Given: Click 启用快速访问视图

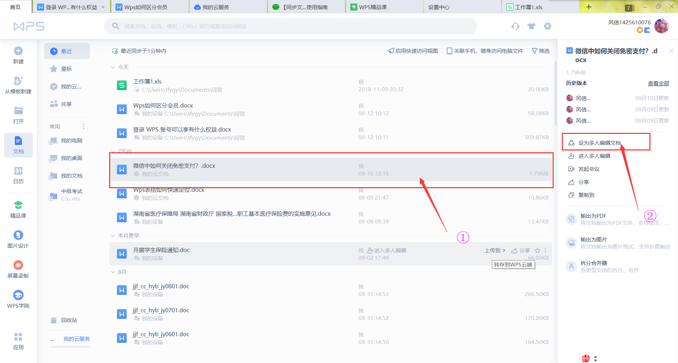Looking at the screenshot, I should [x=412, y=51].
